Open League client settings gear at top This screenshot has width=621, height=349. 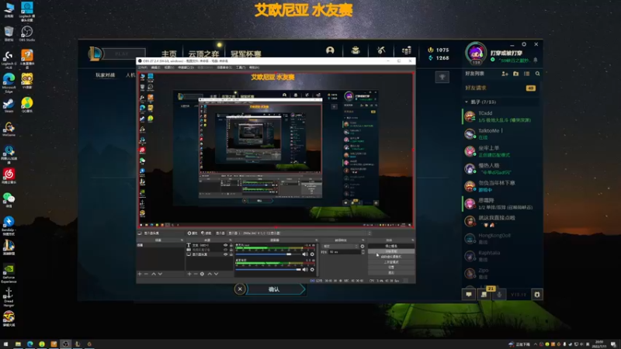[524, 44]
